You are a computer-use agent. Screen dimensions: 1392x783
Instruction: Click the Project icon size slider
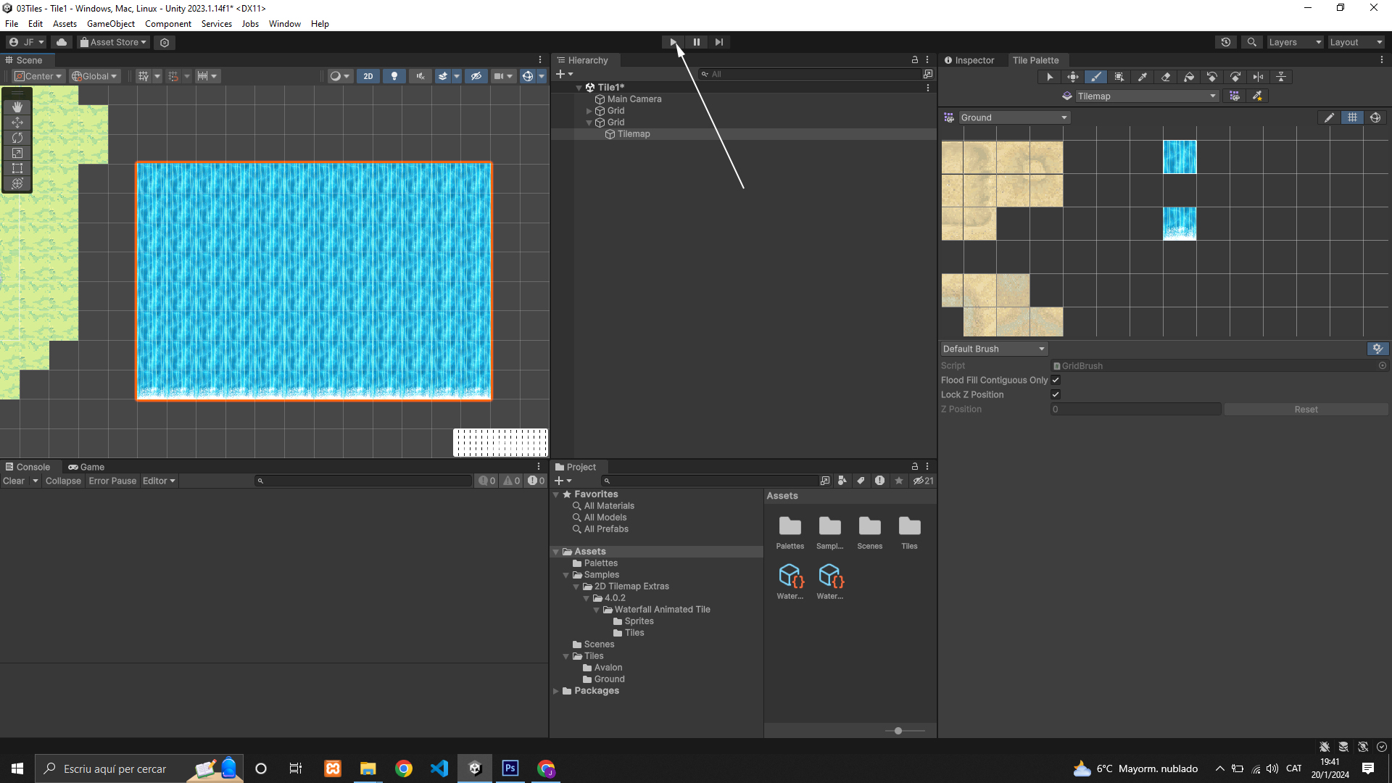(x=898, y=731)
